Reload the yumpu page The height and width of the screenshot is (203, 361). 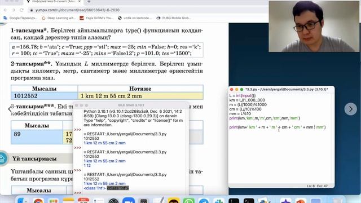[x=21, y=10]
